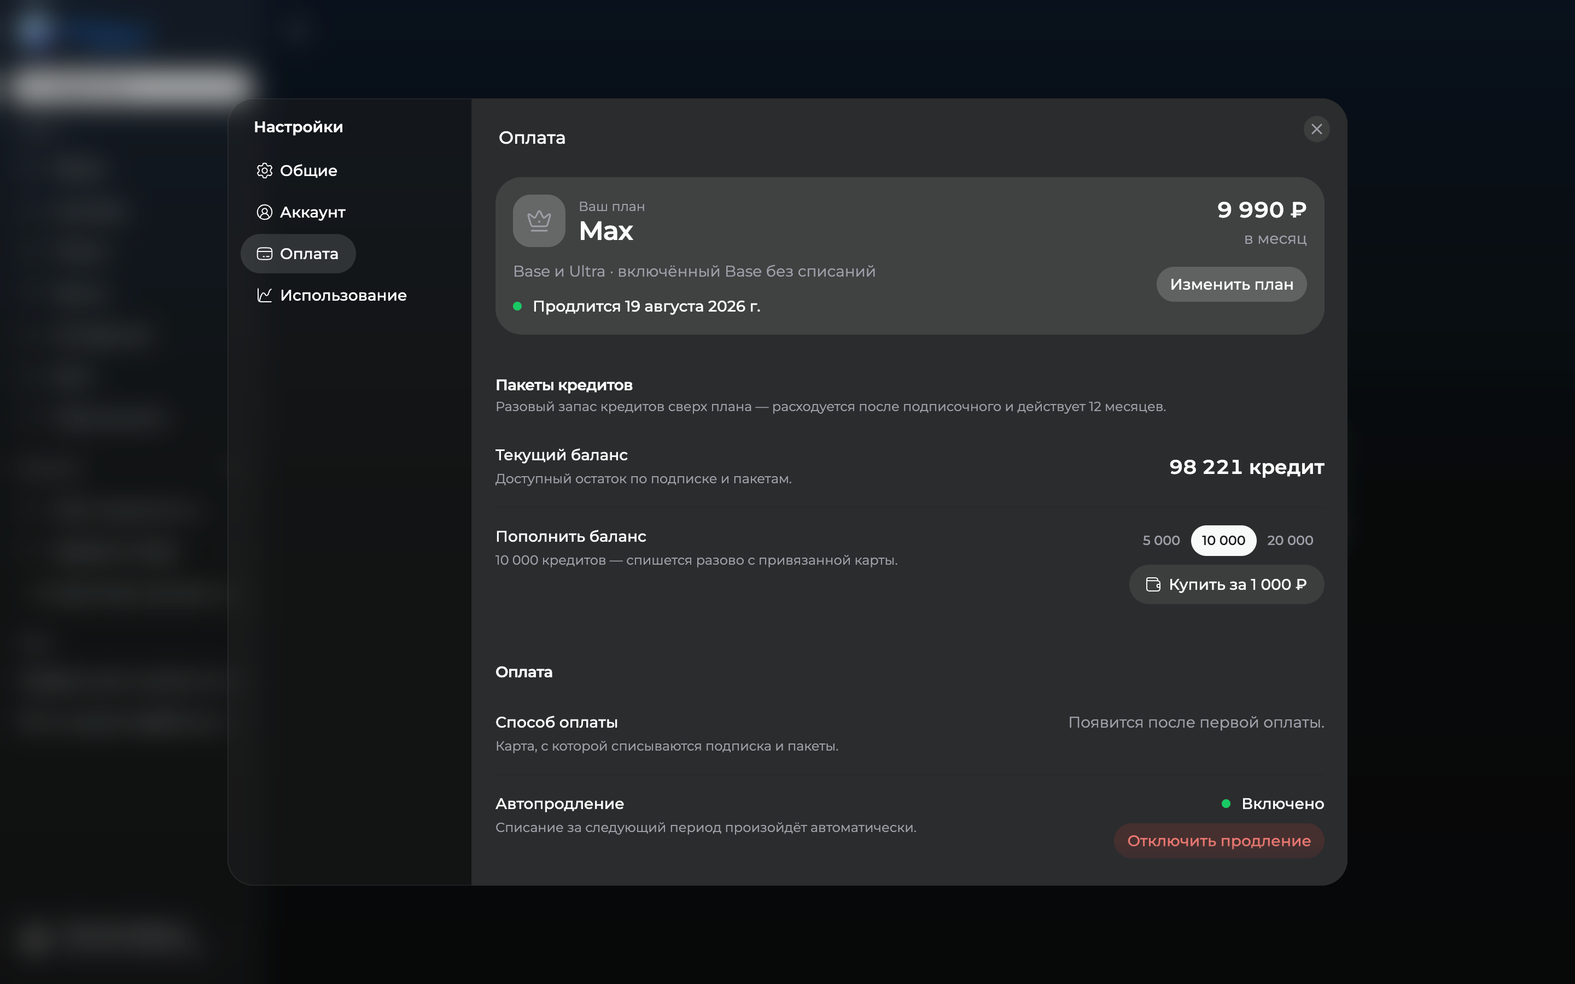This screenshot has width=1575, height=984.
Task: Click the в месяц billing period text
Action: (1275, 239)
